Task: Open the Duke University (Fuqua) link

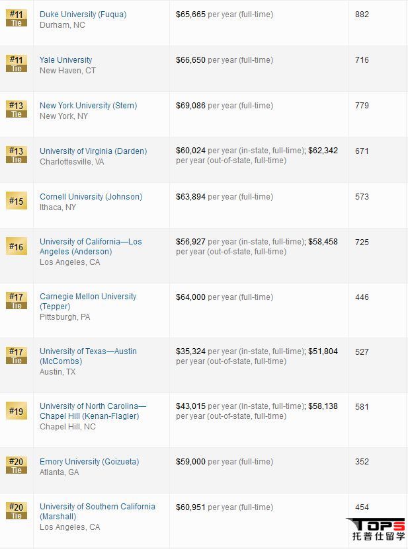Action: [83, 15]
